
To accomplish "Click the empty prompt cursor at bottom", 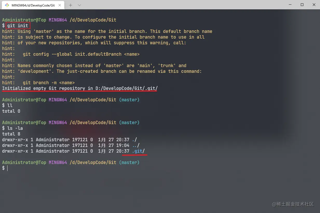I will tap(8, 168).
